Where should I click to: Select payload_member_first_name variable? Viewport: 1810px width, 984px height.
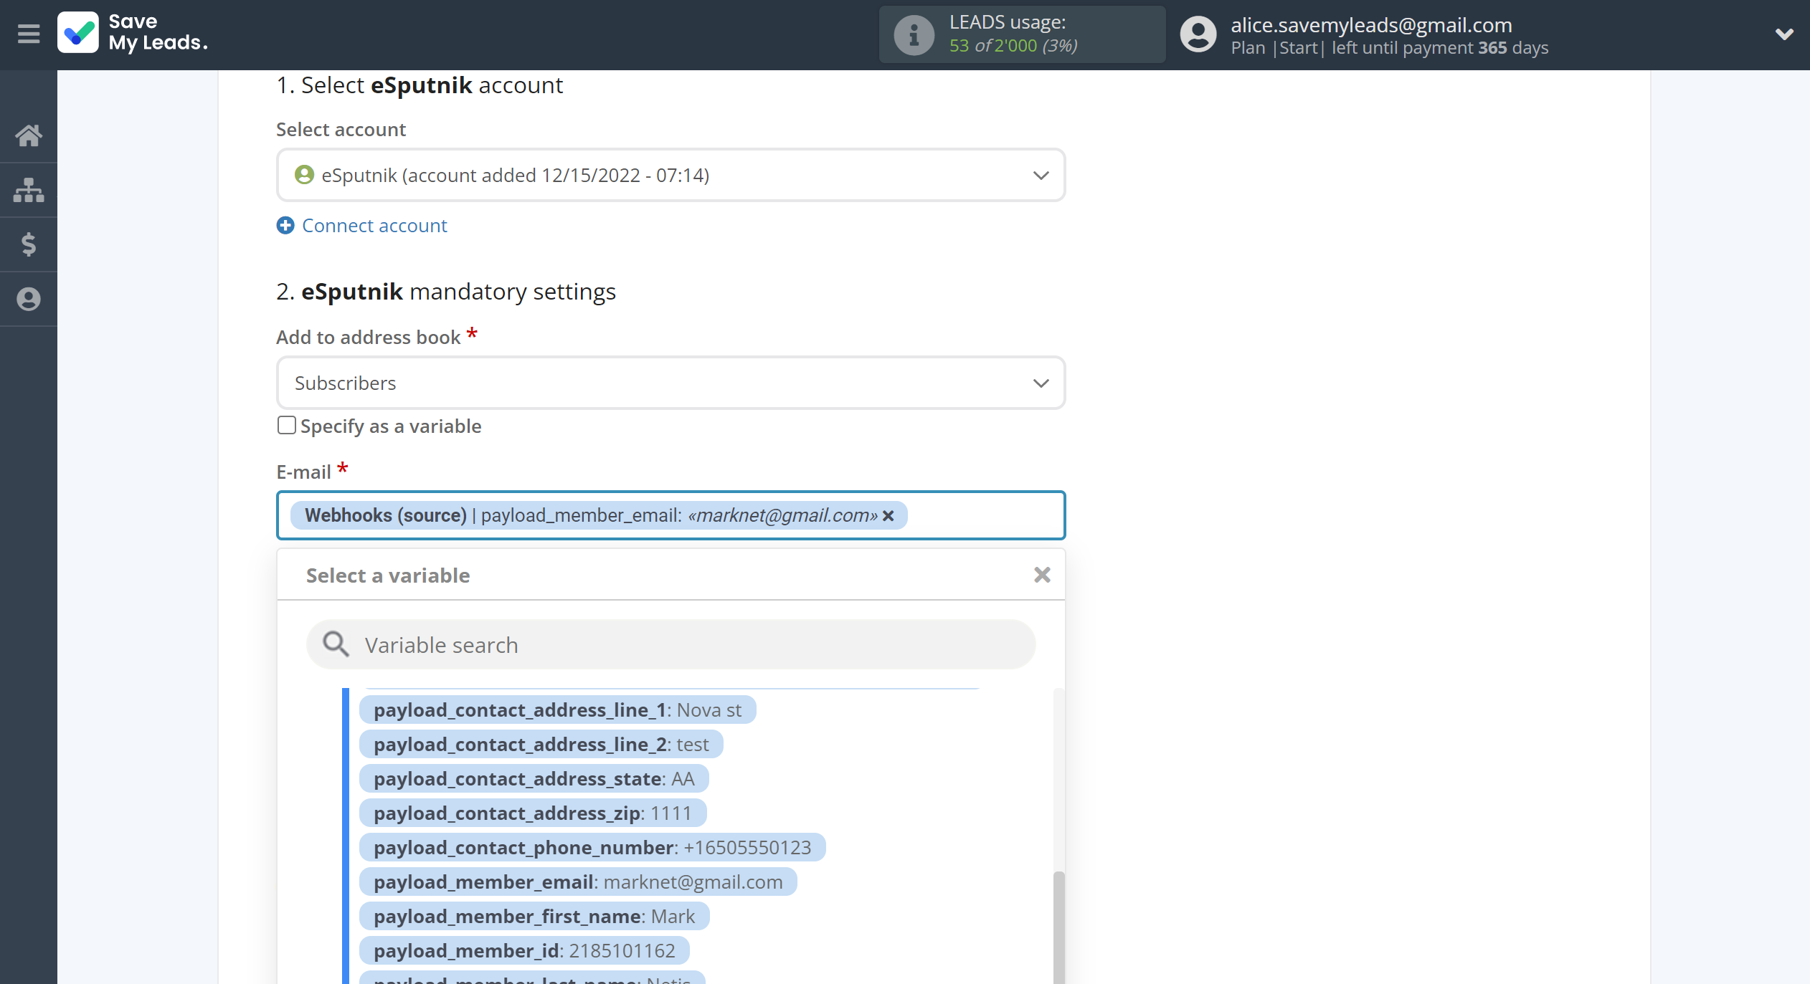[534, 916]
